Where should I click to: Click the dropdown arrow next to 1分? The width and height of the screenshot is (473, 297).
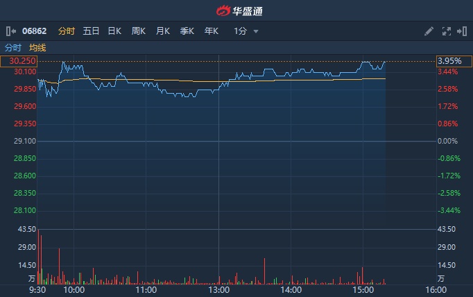256,31
